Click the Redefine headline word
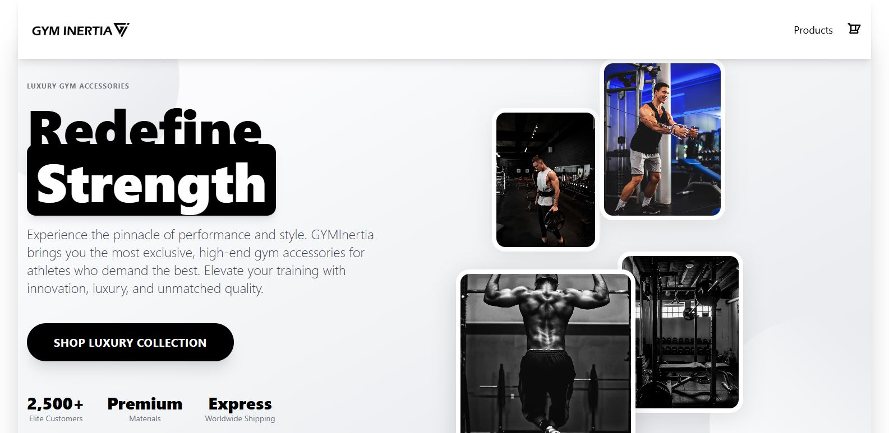This screenshot has width=889, height=433. point(145,128)
